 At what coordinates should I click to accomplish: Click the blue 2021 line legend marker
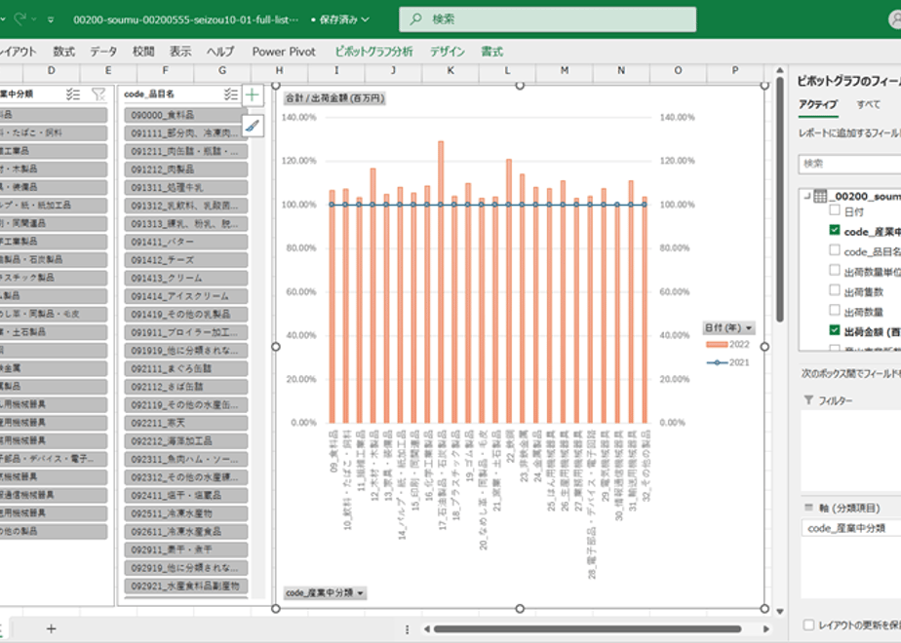(x=717, y=362)
